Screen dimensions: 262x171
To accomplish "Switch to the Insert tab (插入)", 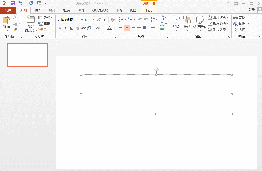I will [x=38, y=10].
